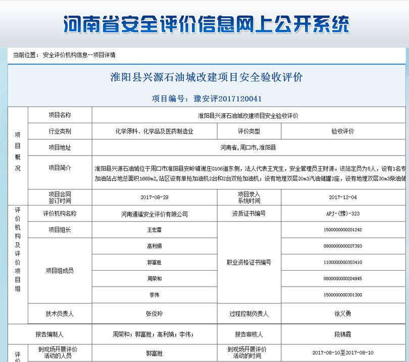409x362 pixels.
Task: Click the 报告编制人 label
Action: [49, 334]
